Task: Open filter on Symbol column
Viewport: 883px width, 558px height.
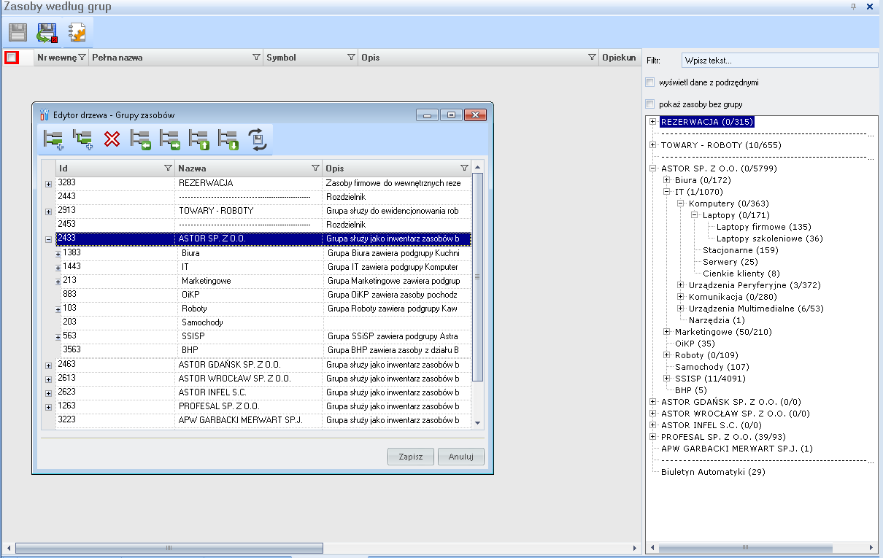Action: click(x=352, y=58)
